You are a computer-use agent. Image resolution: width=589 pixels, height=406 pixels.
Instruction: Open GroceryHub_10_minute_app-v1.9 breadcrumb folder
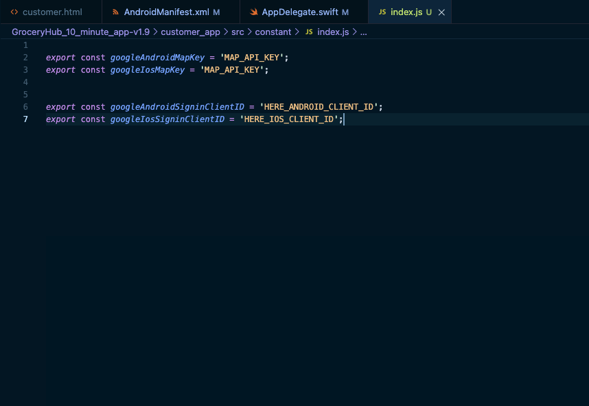click(x=80, y=32)
